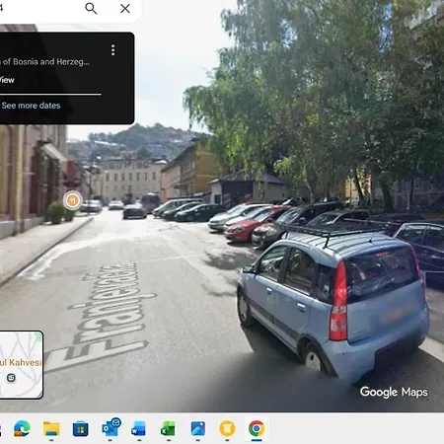Clear the search with the X icon
This screenshot has height=444, width=444.
point(125,8)
